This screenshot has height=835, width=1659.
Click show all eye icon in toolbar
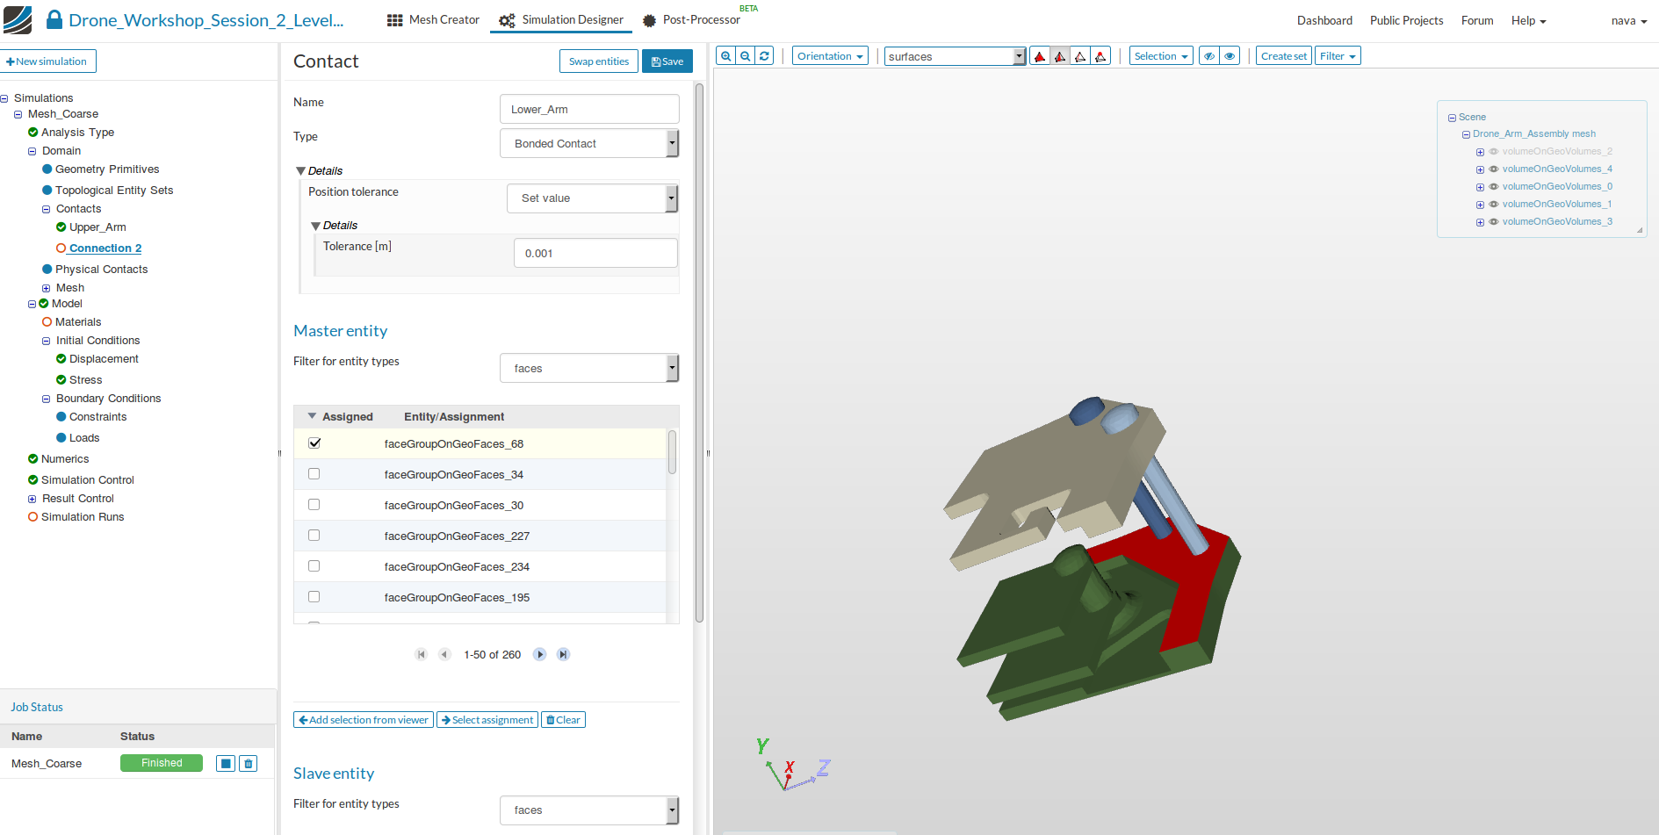click(x=1230, y=56)
